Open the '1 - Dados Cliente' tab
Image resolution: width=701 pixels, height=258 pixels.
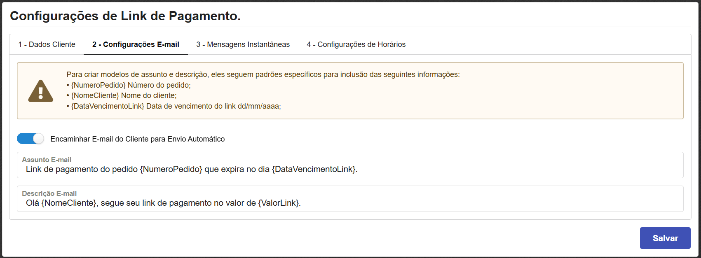(47, 44)
